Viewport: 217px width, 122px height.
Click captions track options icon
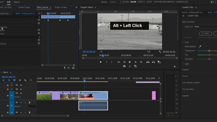31,80
